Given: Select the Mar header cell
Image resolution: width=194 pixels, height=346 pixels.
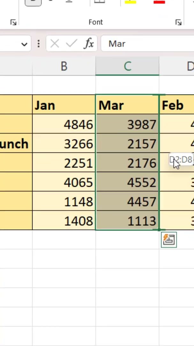Looking at the screenshot, I should point(127,105).
